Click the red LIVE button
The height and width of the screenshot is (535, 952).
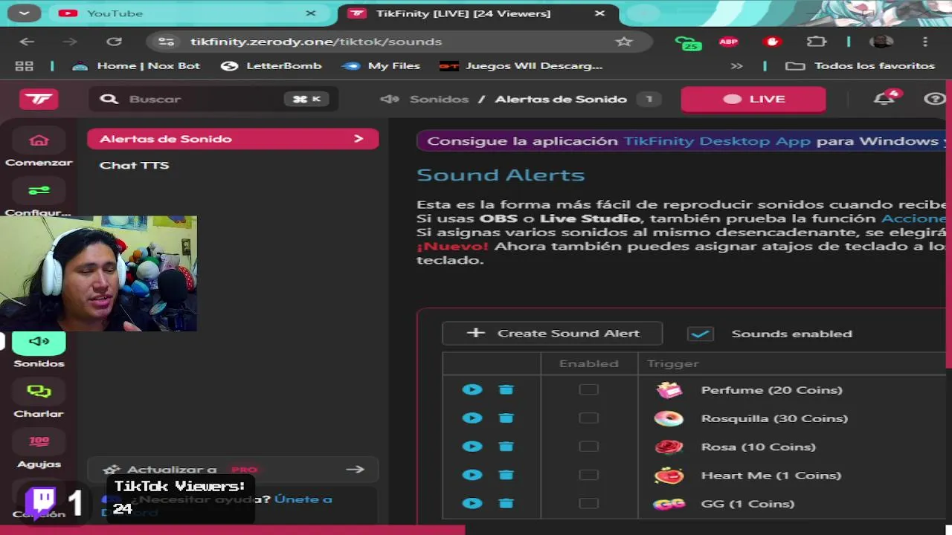click(753, 99)
